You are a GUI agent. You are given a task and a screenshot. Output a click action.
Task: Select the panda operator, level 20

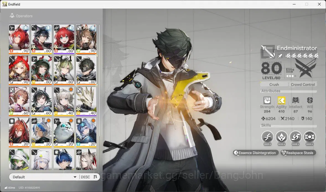click(64, 132)
